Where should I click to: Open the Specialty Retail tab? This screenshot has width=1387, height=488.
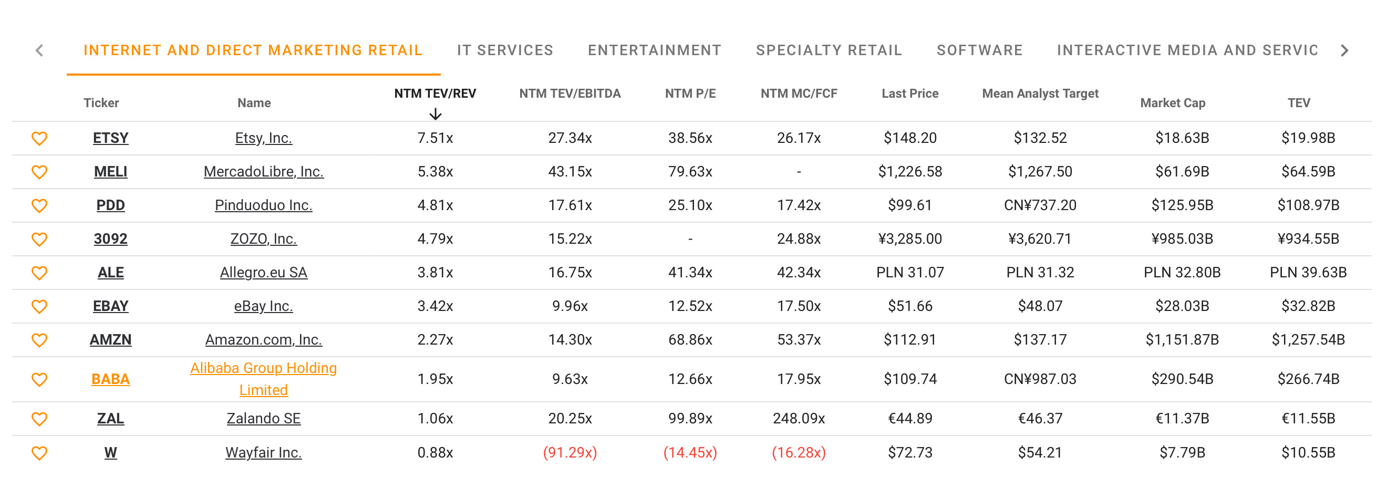click(x=829, y=50)
